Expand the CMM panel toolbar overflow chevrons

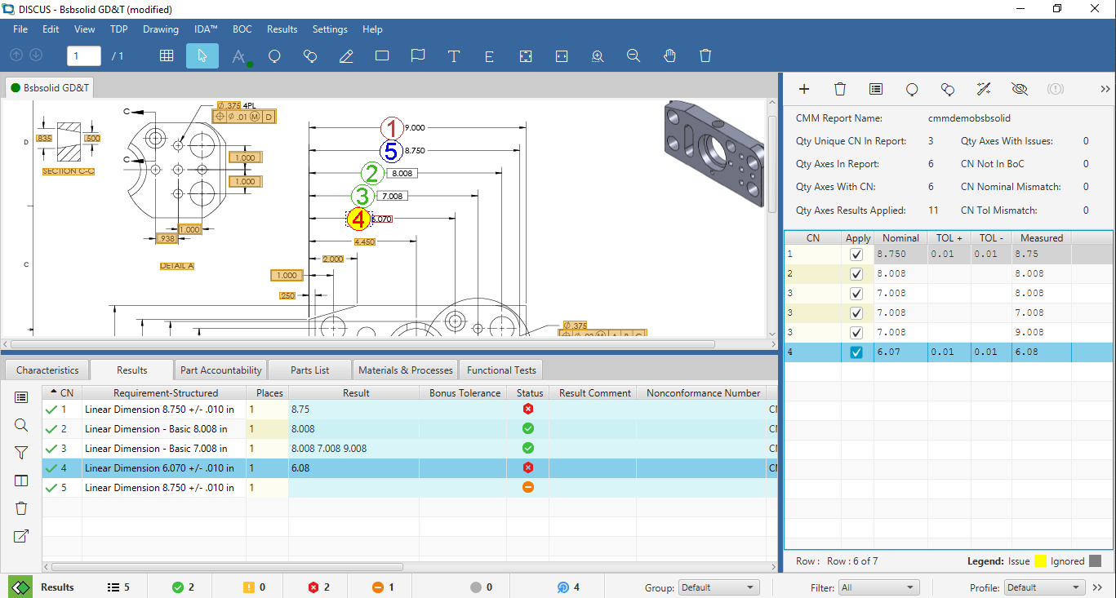[x=1105, y=89]
